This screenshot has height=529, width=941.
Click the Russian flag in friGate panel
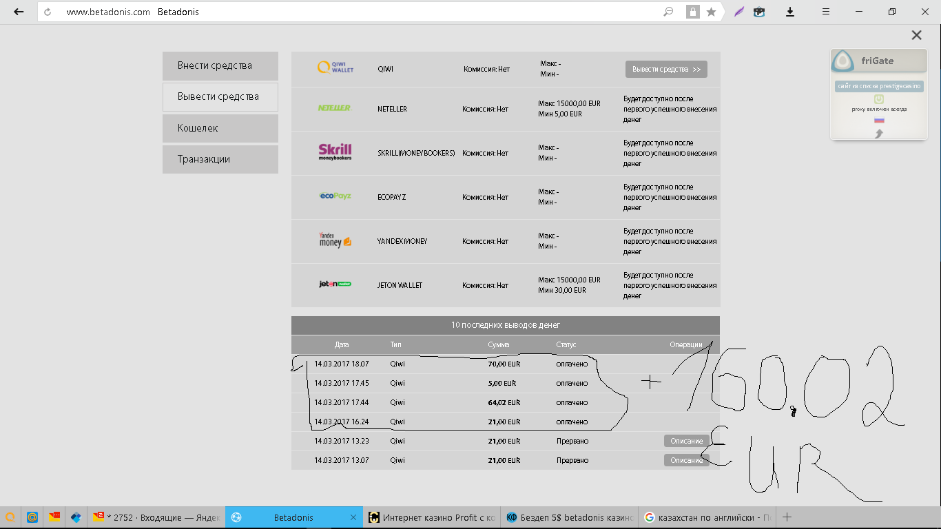[x=879, y=120]
